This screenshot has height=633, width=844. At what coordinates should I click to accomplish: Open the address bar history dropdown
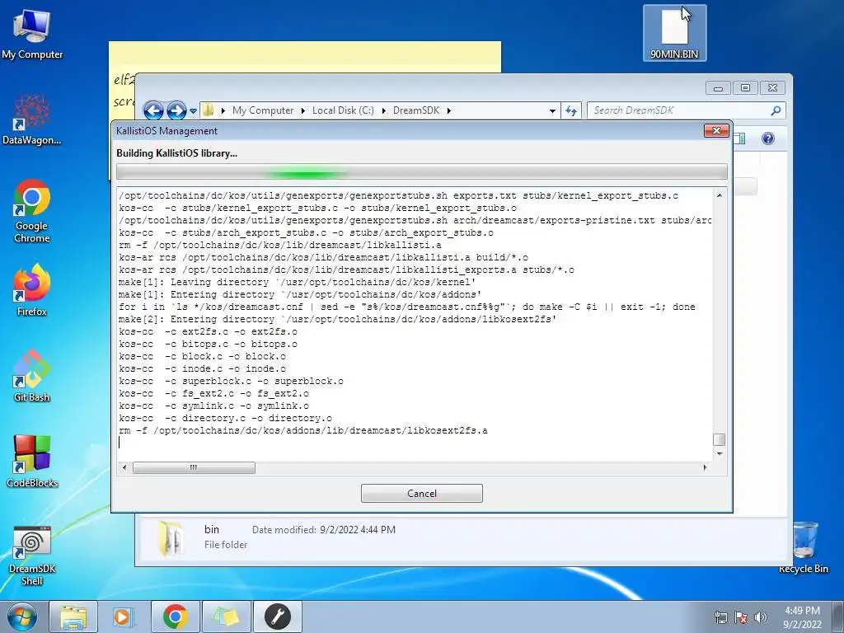[x=552, y=111]
